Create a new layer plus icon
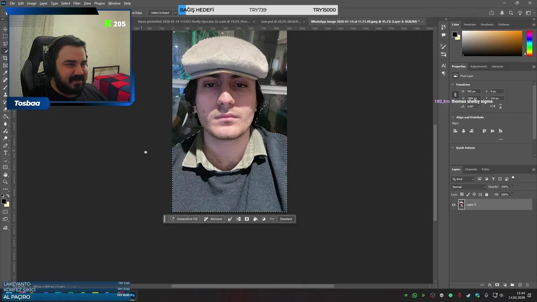 [x=520, y=285]
